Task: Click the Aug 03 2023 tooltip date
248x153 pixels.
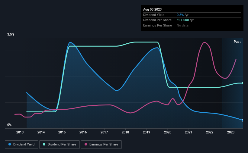Action: (152, 9)
